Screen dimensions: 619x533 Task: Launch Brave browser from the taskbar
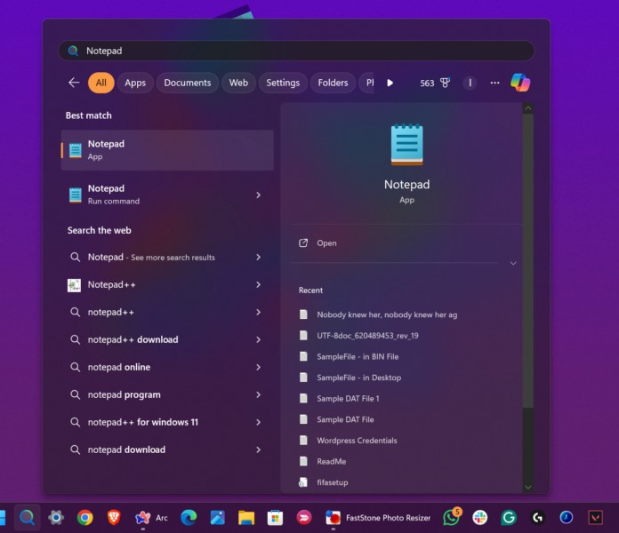114,517
